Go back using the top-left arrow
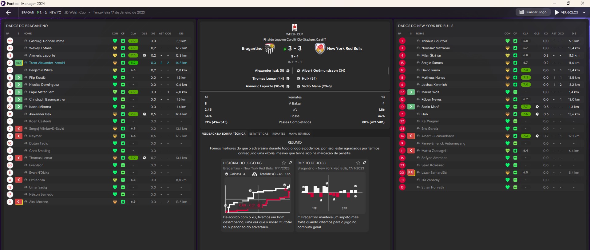This screenshot has height=250, width=590. click(x=8, y=12)
